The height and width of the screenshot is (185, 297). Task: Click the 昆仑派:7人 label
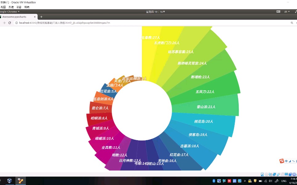click(100, 108)
